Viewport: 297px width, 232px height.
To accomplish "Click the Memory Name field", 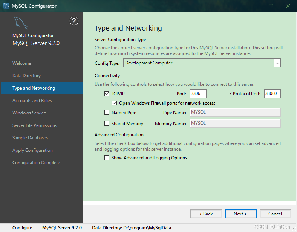I will pos(235,124).
